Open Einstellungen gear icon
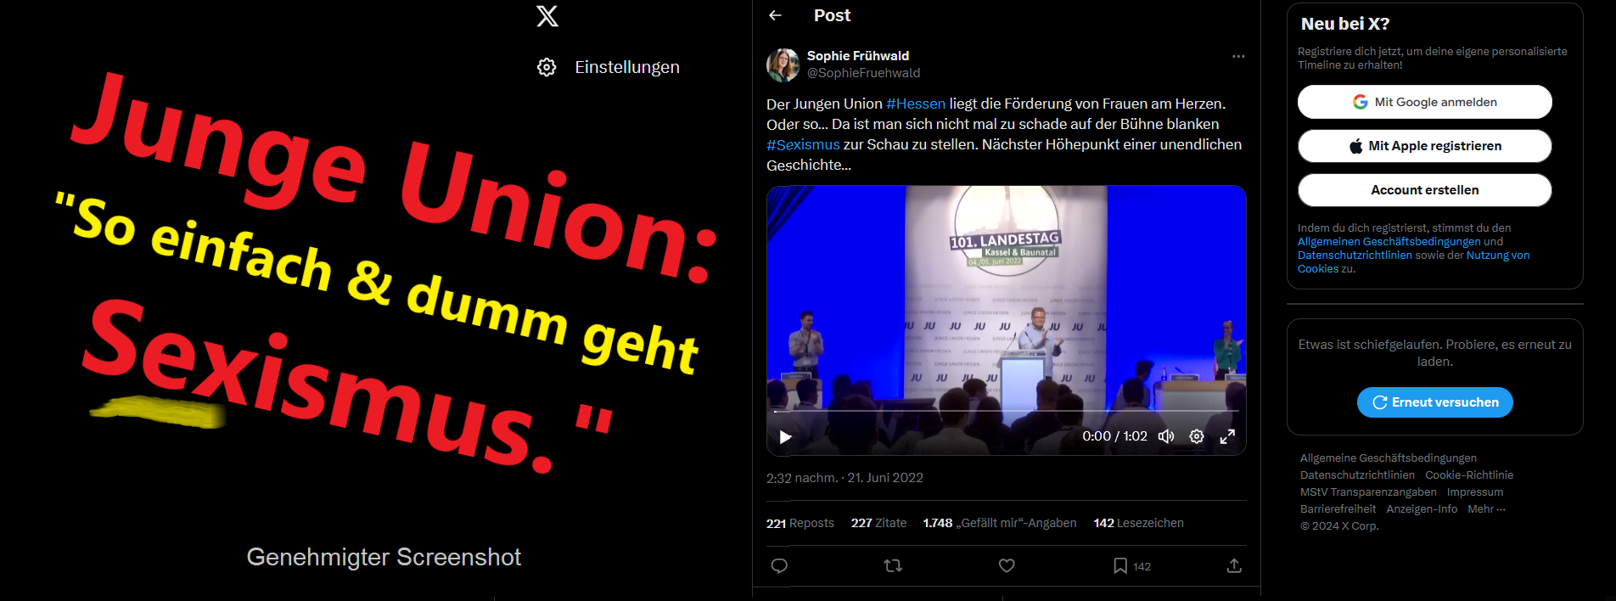 tap(547, 67)
